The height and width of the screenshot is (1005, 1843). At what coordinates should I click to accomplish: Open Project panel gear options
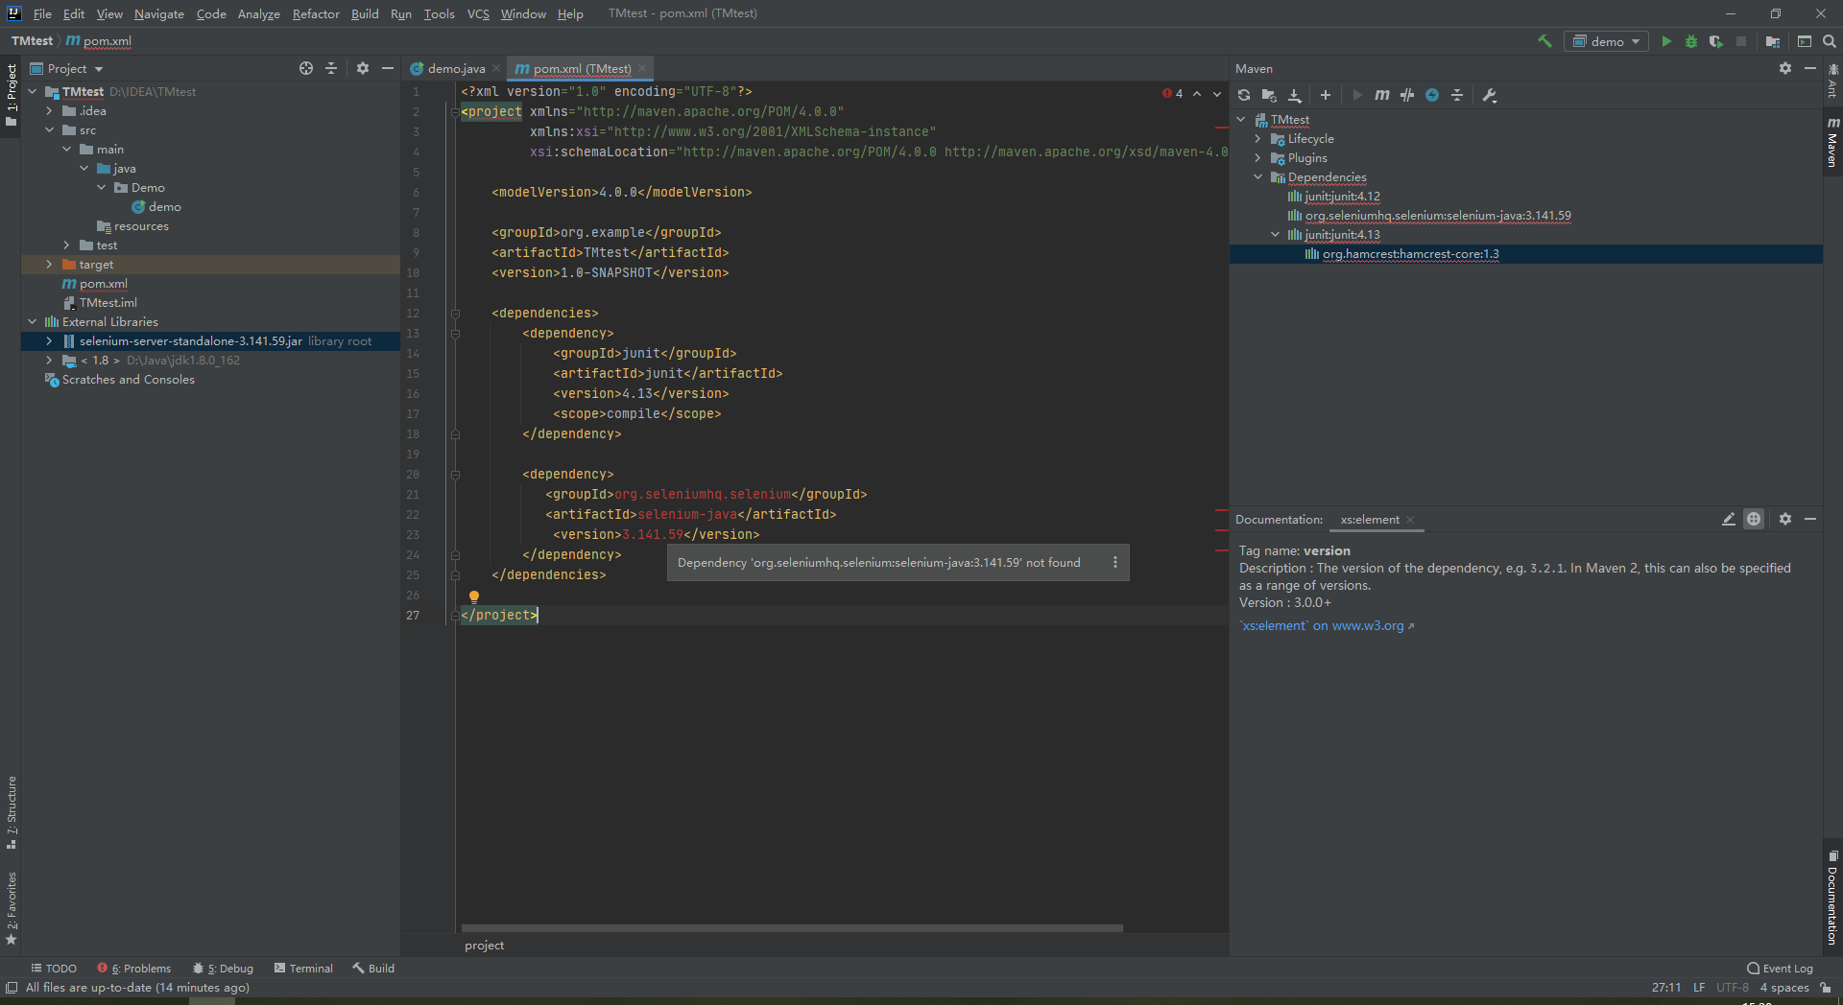[x=363, y=68]
